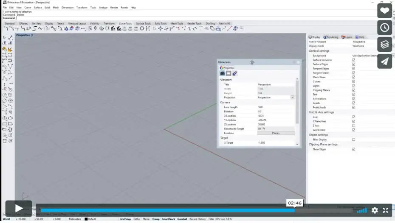Open the Default layer selector in status bar
Image resolution: width=395 pixels, height=223 pixels.
click(x=92, y=219)
